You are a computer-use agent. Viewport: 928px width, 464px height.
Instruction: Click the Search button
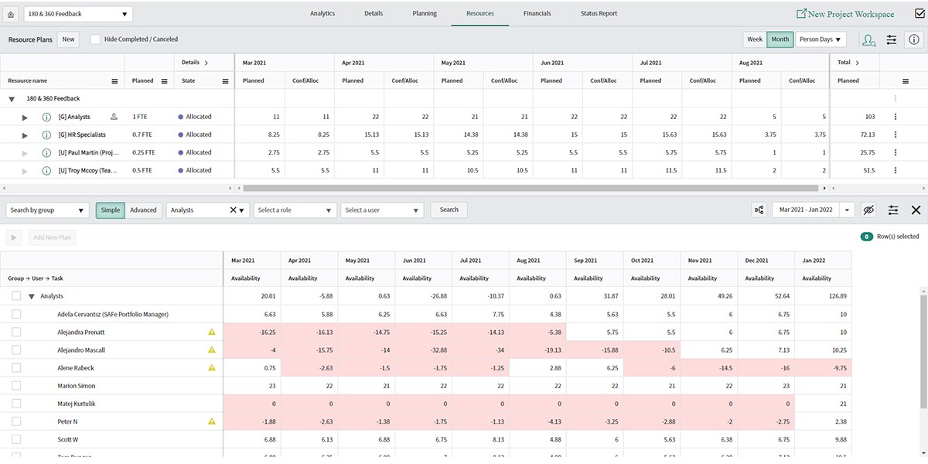pyautogui.click(x=449, y=210)
